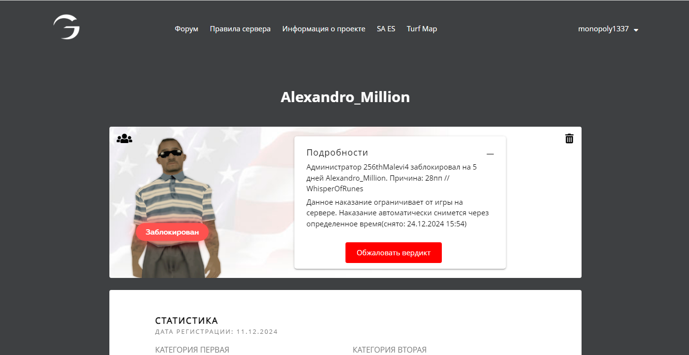Open the monopoly1337 account dropdown arrow

point(636,30)
